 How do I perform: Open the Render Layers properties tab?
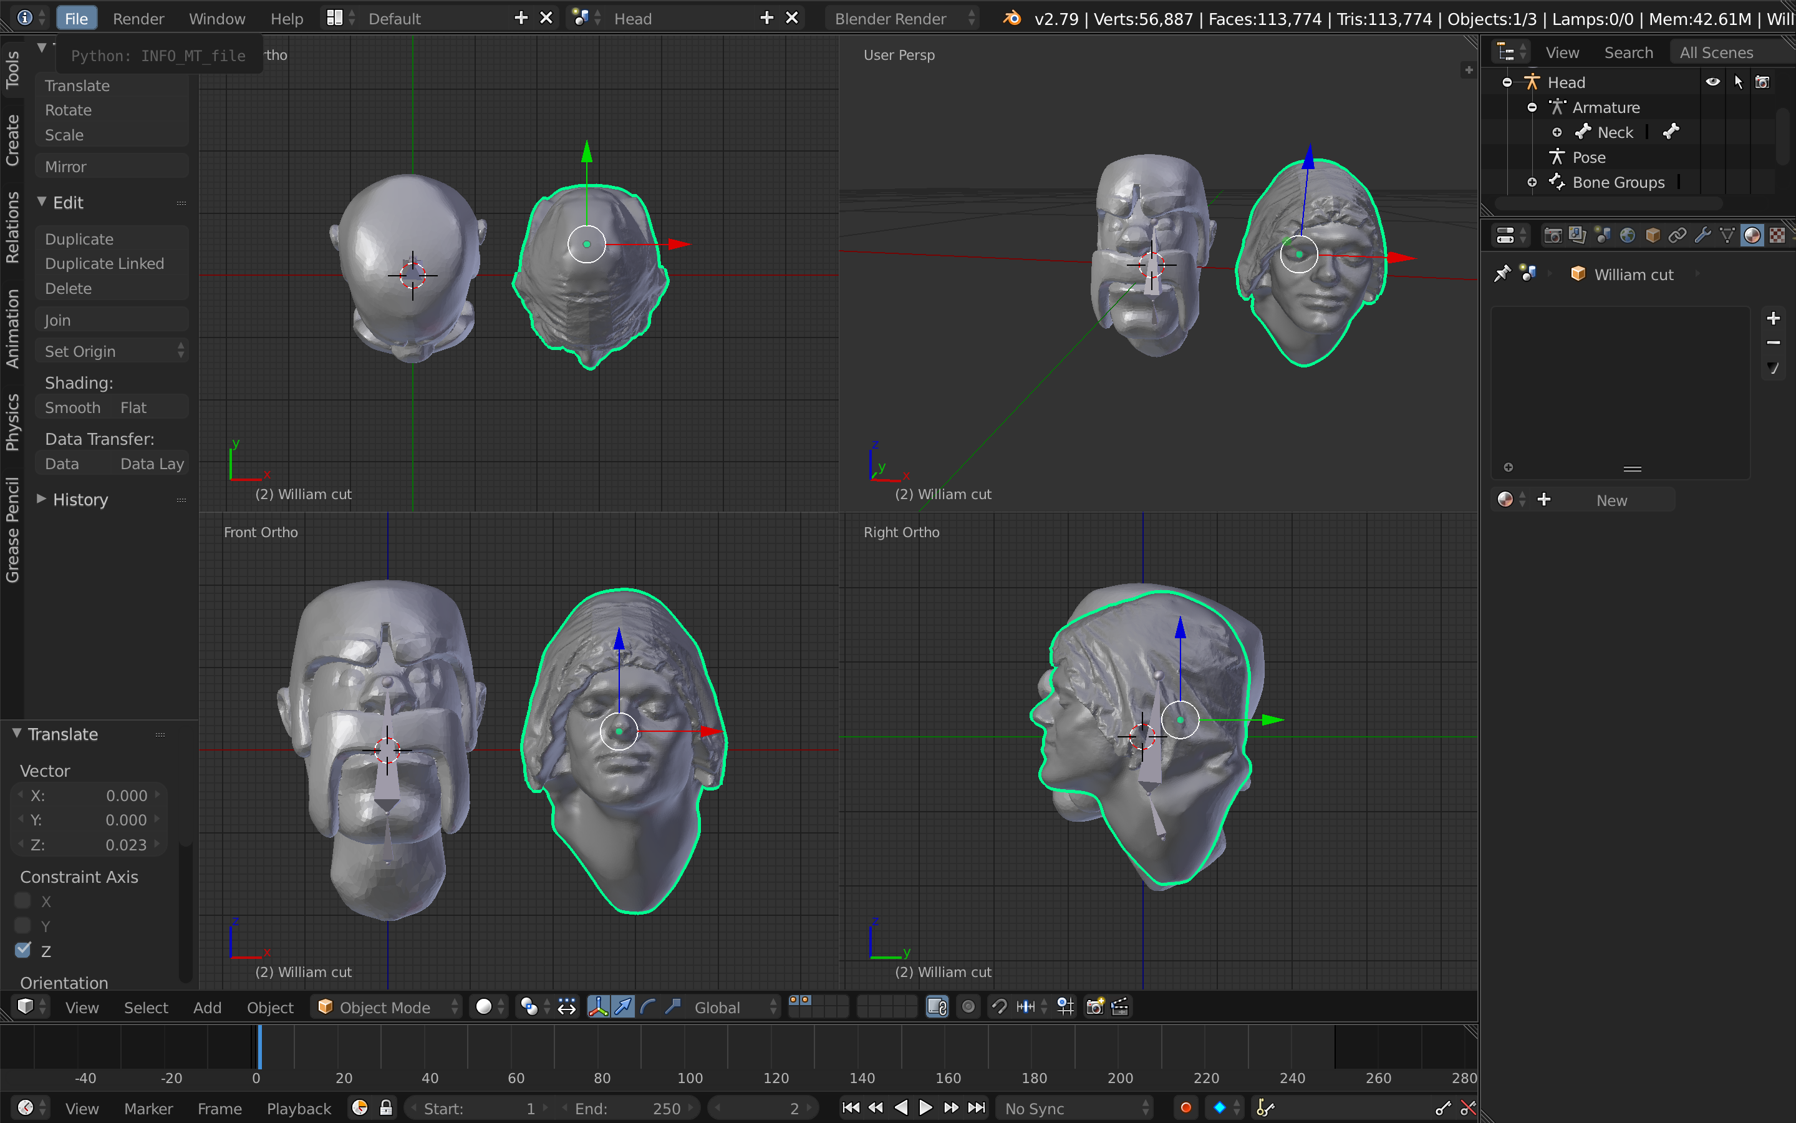coord(1577,235)
